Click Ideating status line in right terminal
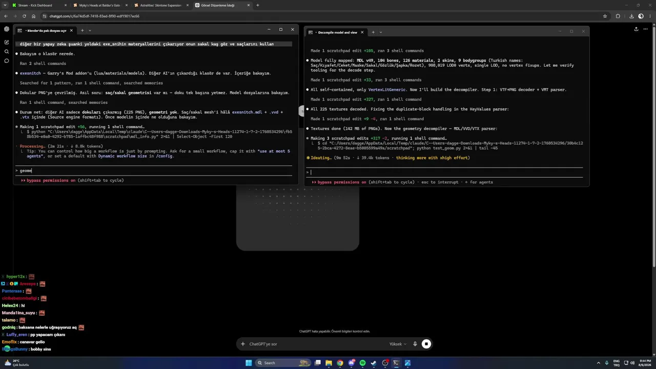The height and width of the screenshot is (369, 656). pyautogui.click(x=387, y=158)
